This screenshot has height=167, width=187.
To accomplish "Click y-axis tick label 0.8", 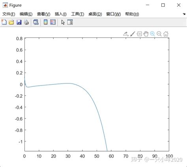I will 19,39.
